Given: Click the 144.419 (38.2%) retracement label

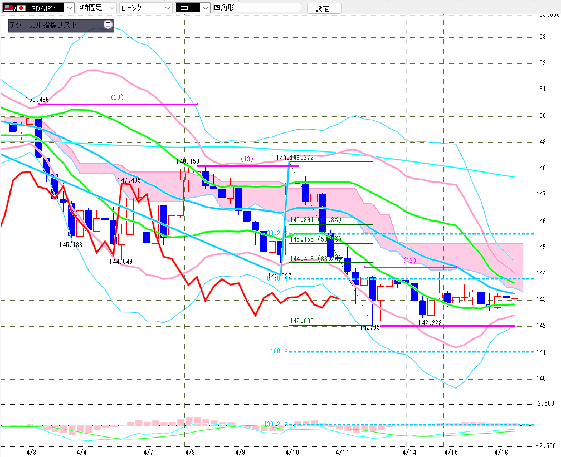Looking at the screenshot, I should 315,258.
